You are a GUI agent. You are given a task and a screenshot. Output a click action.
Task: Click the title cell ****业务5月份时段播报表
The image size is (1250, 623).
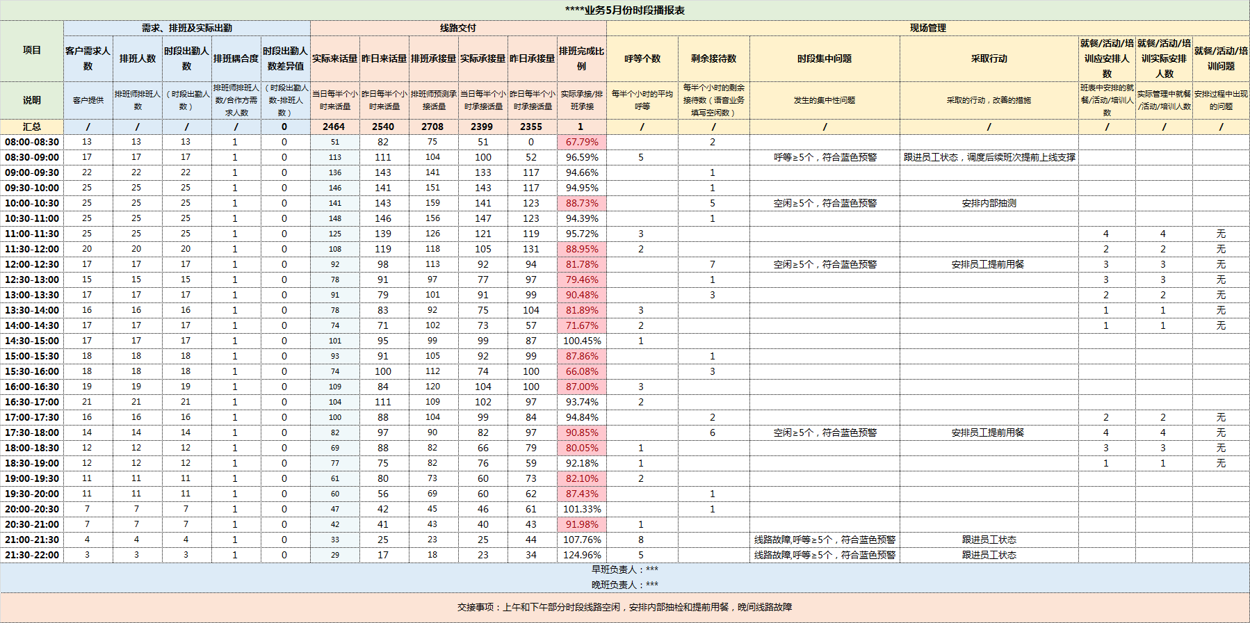coord(624,10)
